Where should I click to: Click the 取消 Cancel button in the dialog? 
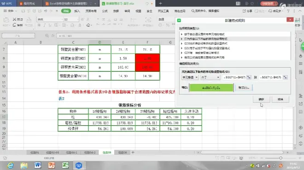click(281, 99)
